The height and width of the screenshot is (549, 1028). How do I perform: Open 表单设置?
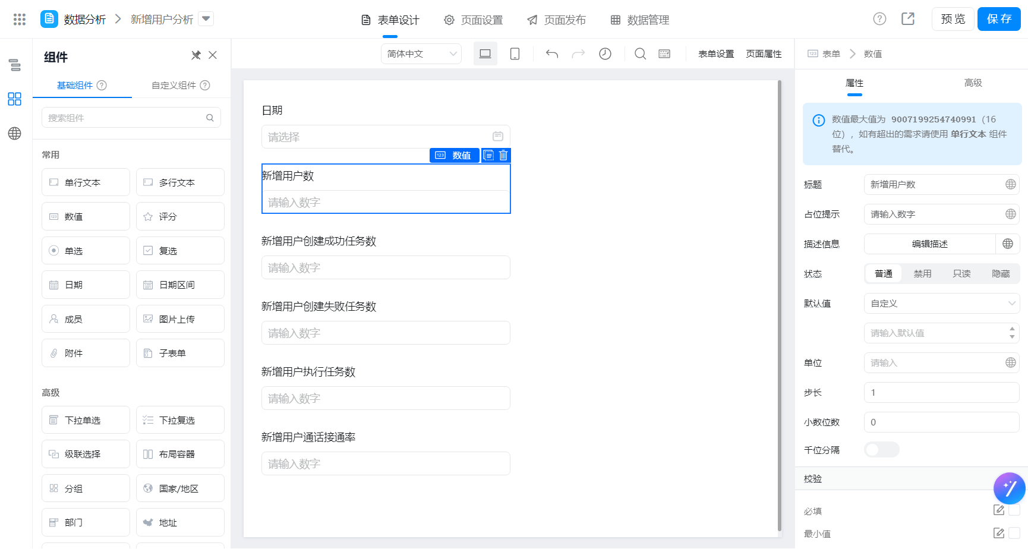tap(716, 53)
